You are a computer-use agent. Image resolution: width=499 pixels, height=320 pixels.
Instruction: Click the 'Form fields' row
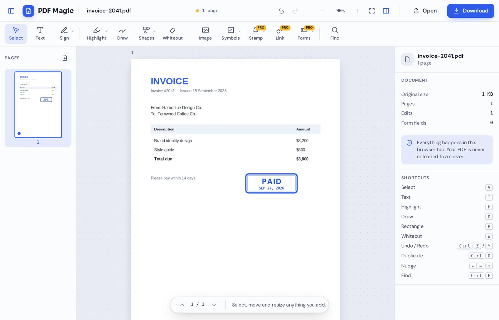pyautogui.click(x=447, y=123)
